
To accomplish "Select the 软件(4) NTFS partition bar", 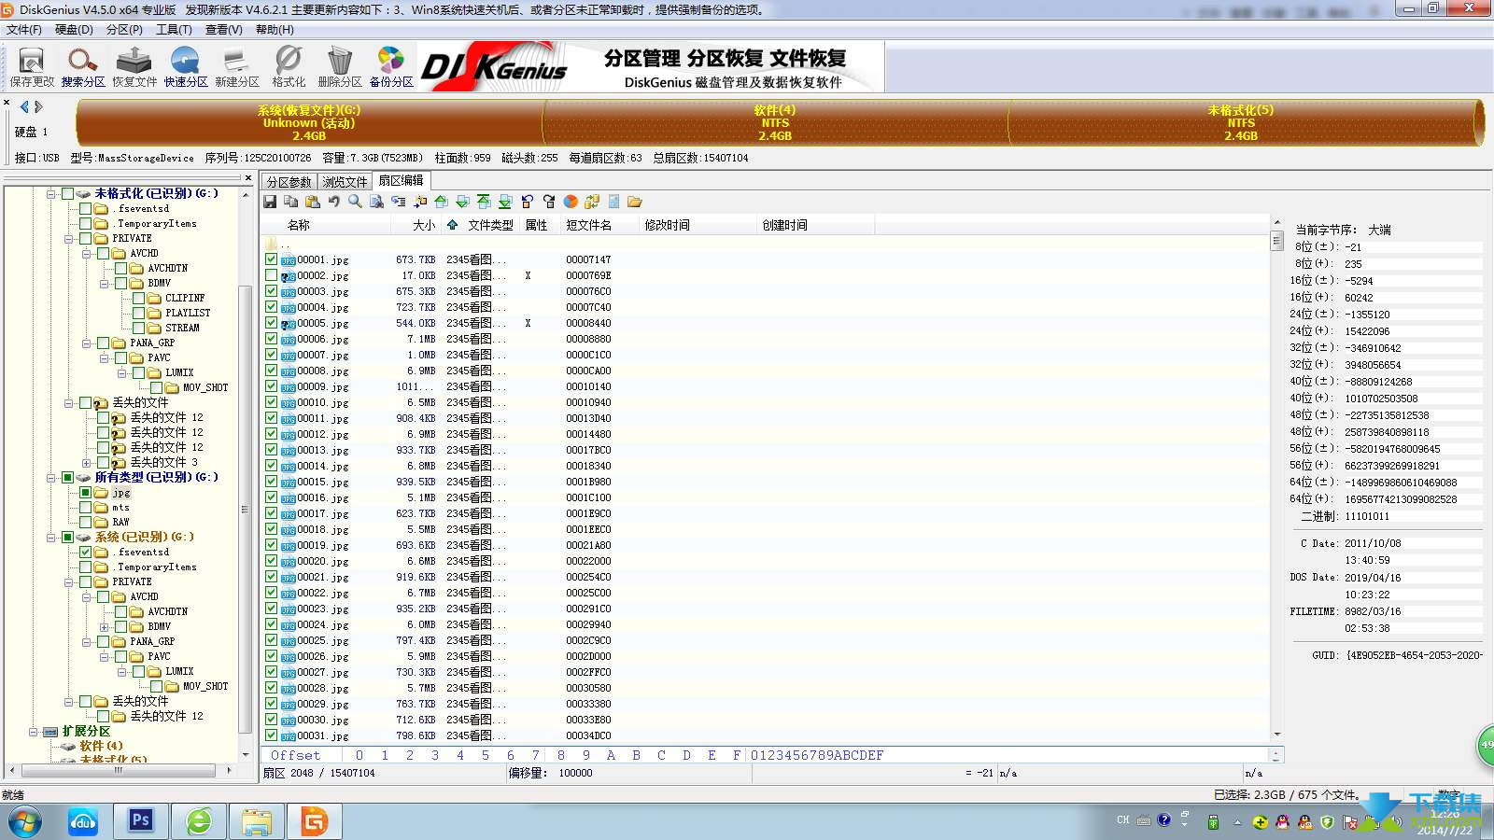I will click(775, 122).
